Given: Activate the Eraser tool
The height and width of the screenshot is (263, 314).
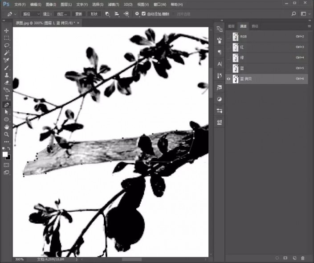Looking at the screenshot, I should click(x=7, y=82).
